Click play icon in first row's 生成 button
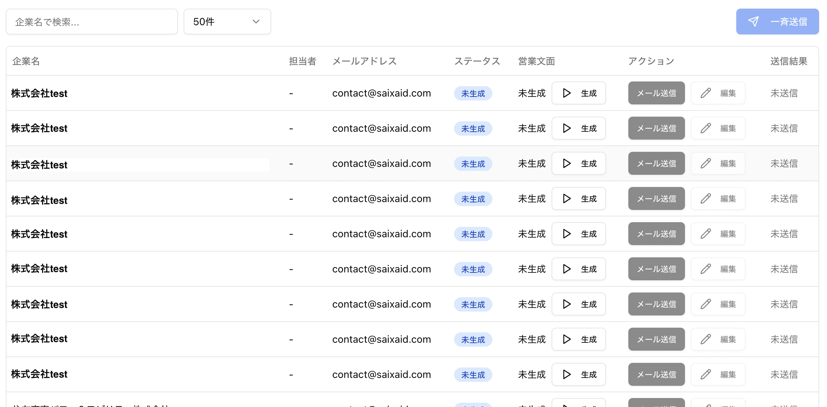The width and height of the screenshot is (827, 407). point(567,93)
